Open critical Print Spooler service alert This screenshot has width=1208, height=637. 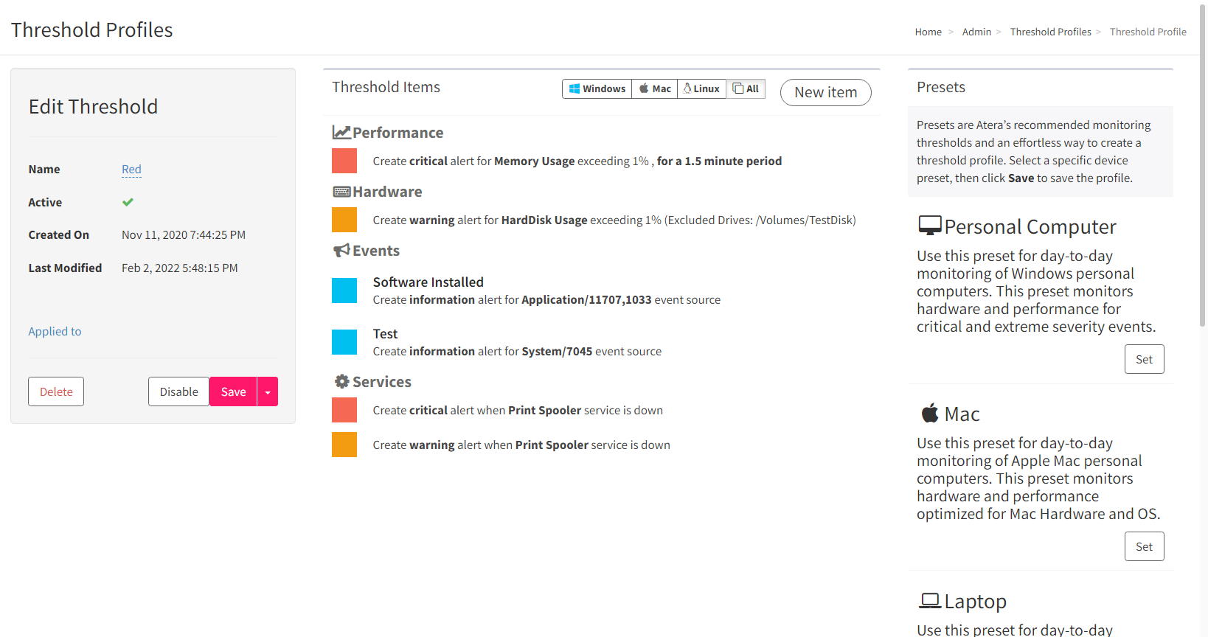coord(518,410)
